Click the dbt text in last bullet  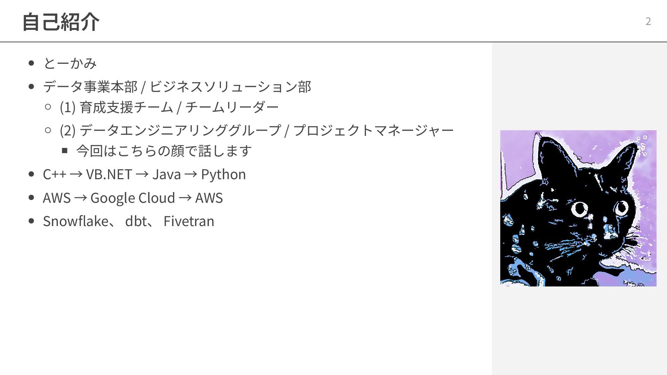pos(135,221)
